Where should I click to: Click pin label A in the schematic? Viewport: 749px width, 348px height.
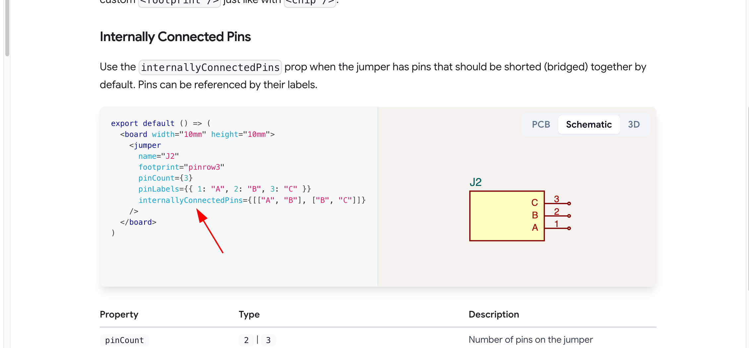(x=535, y=227)
